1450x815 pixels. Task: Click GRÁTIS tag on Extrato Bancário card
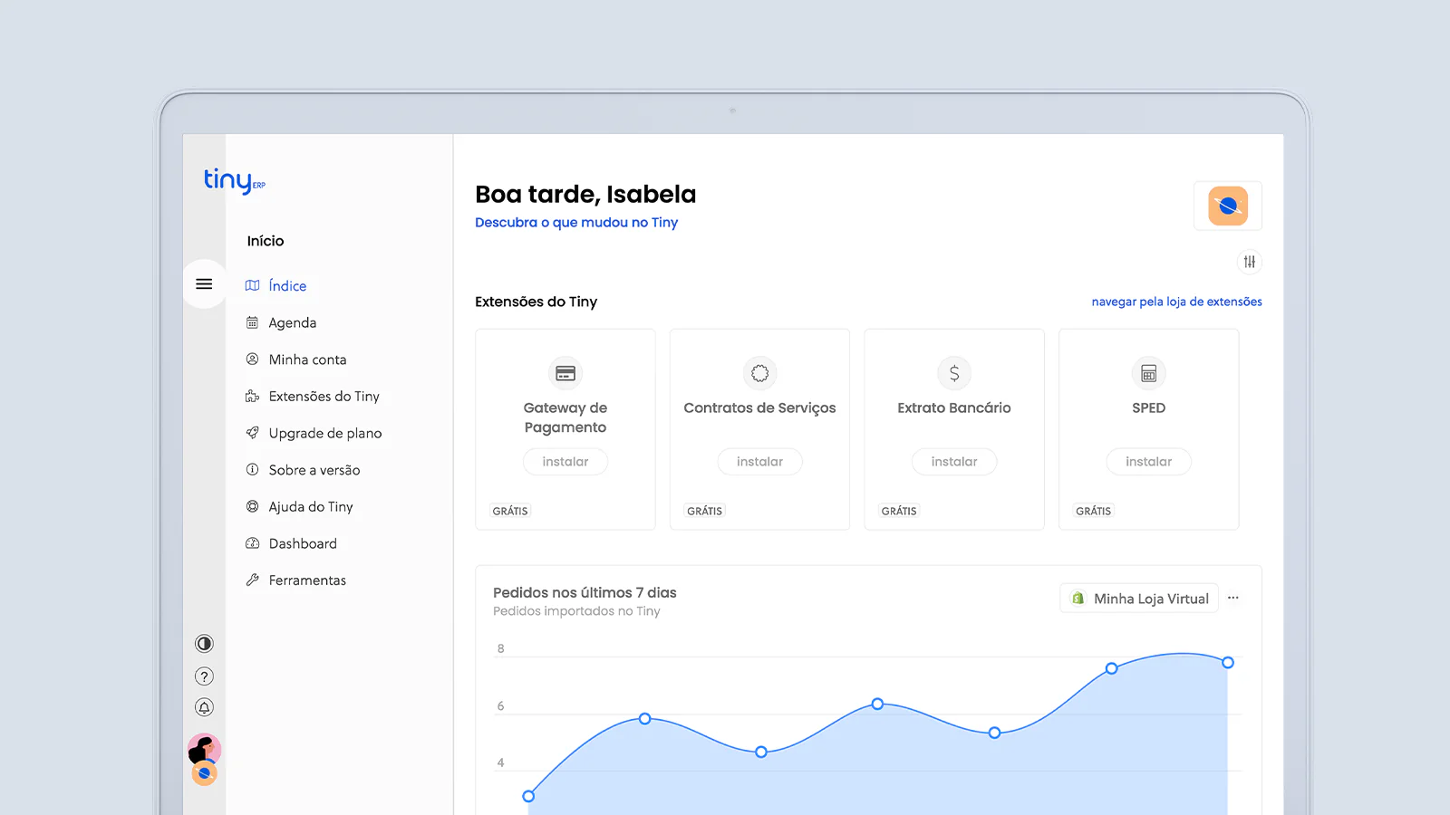(x=899, y=511)
